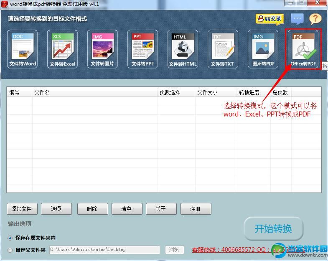Choose the 文件转TXT conversion mode
This screenshot has width=328, height=261.
click(223, 49)
